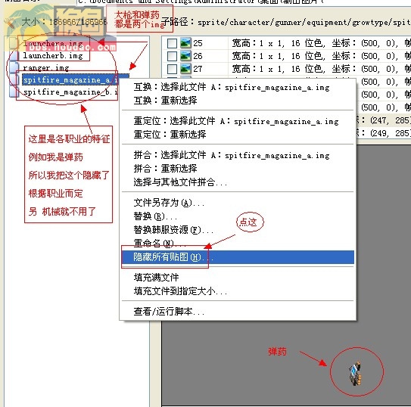Screen dimensions: 411x407
Task: Click the ammo sprite in the preview canvas
Action: [x=355, y=373]
